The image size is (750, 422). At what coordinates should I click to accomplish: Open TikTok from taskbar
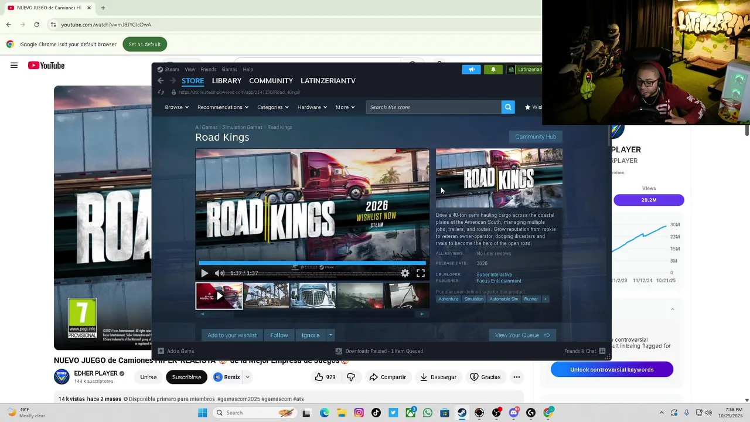tap(376, 413)
